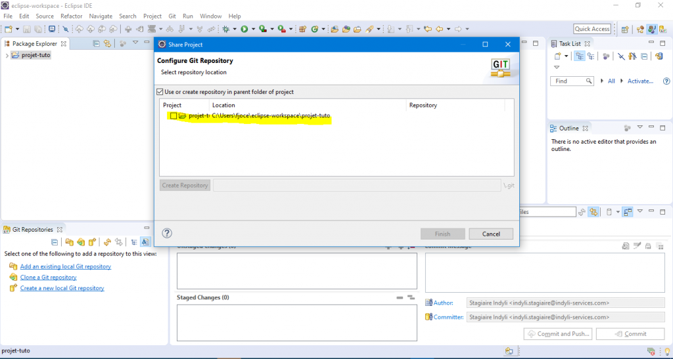Uncheck Use or create repository in parent folder
This screenshot has height=359, width=673.
tap(160, 92)
